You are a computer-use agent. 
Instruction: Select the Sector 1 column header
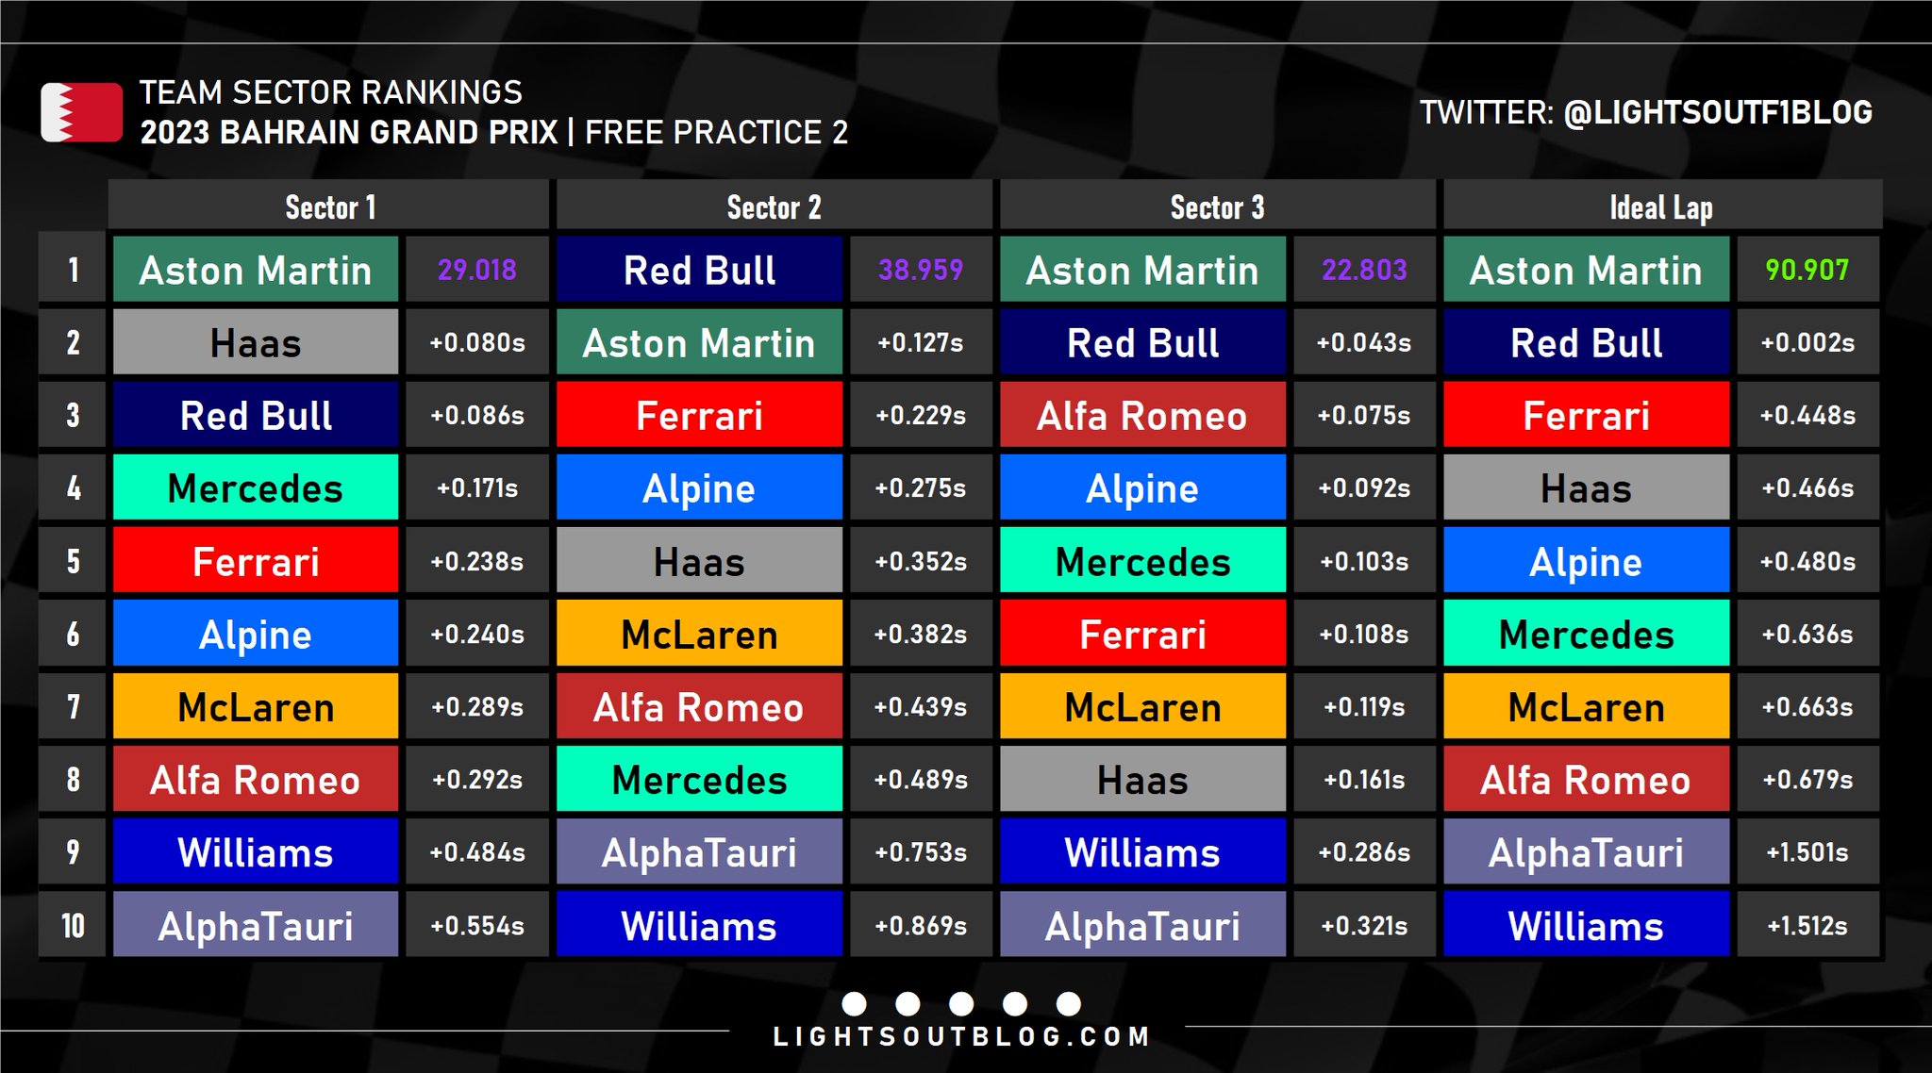tap(329, 206)
